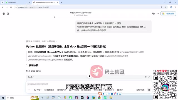The image size is (178, 100).
Task: Mute voice playback speaker icon
Action: point(153,14)
